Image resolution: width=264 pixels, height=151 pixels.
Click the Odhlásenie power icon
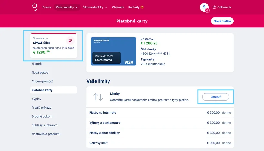coord(215,7)
